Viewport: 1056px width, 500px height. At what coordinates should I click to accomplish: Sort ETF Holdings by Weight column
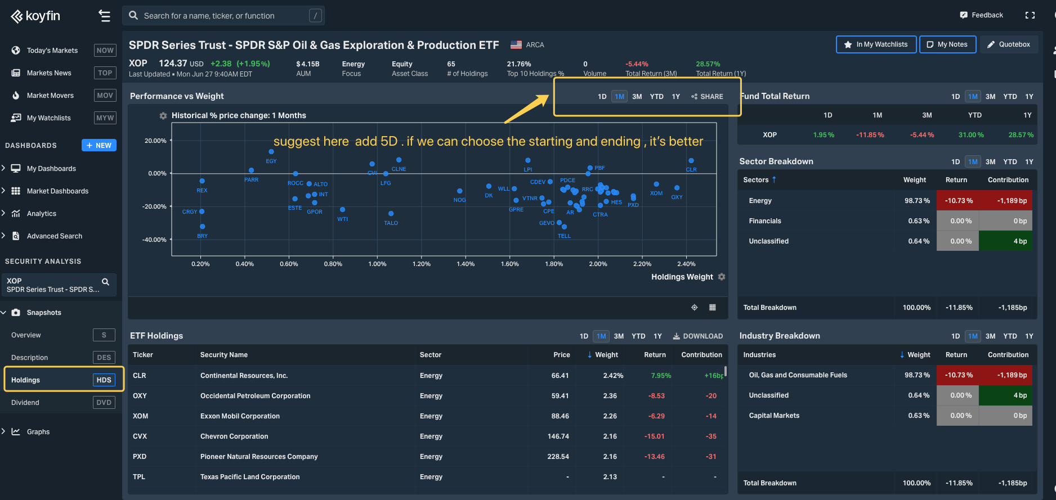click(603, 355)
